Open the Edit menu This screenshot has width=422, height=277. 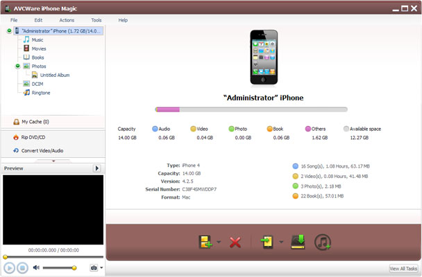pos(38,20)
